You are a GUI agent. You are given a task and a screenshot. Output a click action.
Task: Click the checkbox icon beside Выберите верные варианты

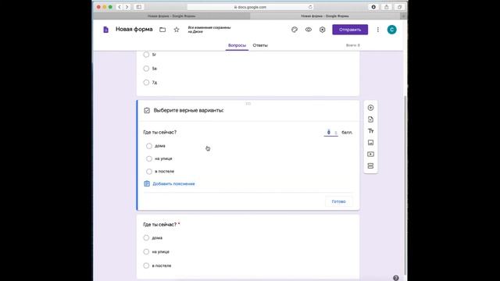point(147,110)
